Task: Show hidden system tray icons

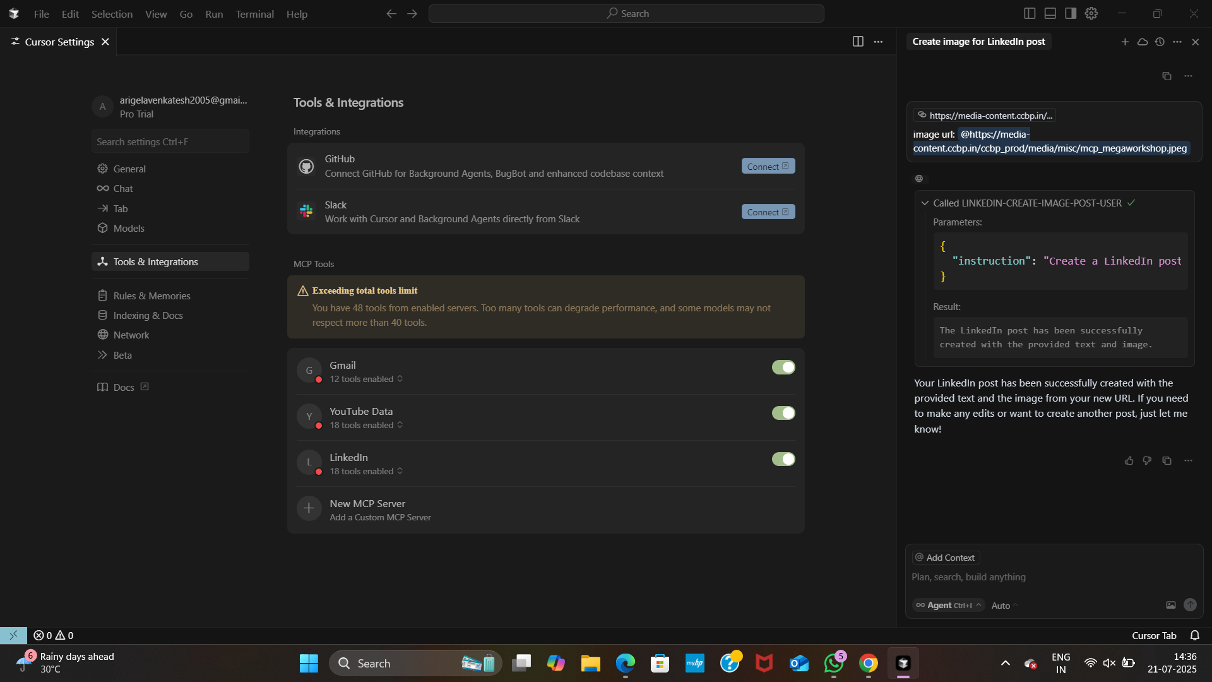Action: click(x=1006, y=663)
